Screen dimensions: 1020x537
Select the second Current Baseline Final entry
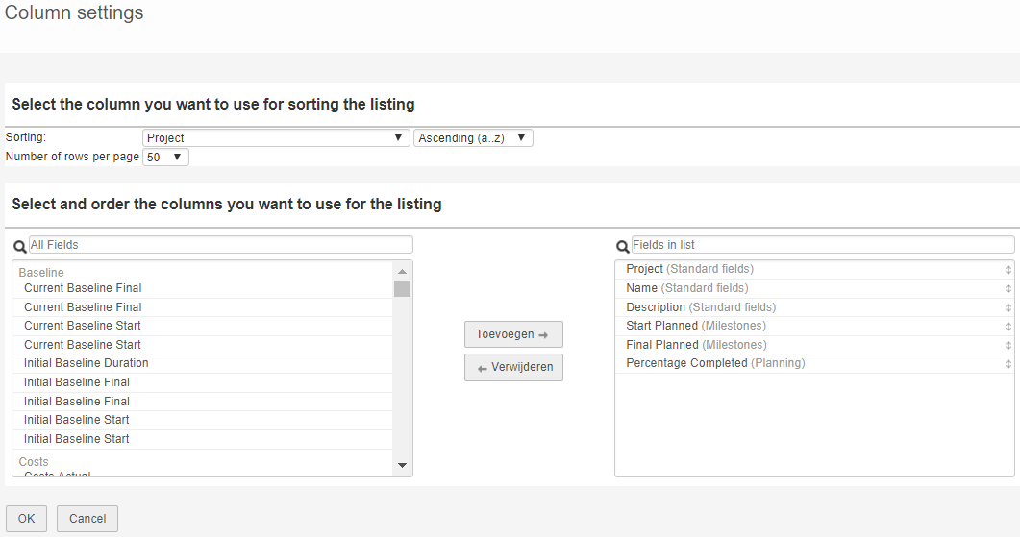[x=203, y=306]
